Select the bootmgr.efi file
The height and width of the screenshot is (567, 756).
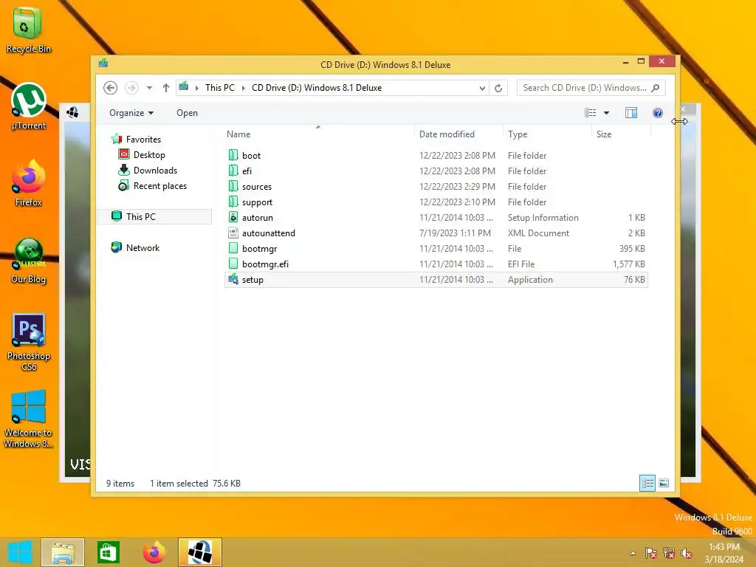[436, 264]
